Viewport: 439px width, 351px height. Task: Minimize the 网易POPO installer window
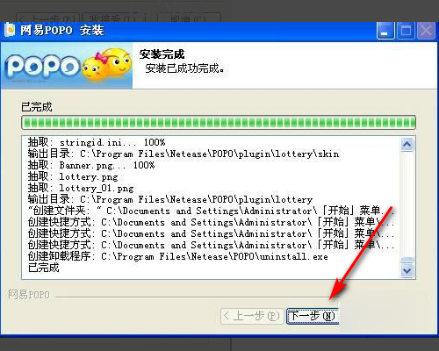pos(385,31)
